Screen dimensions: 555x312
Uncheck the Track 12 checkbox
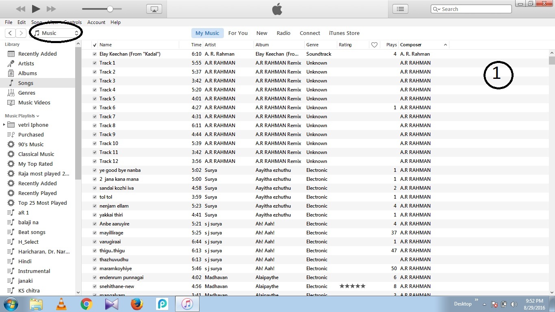(95, 161)
